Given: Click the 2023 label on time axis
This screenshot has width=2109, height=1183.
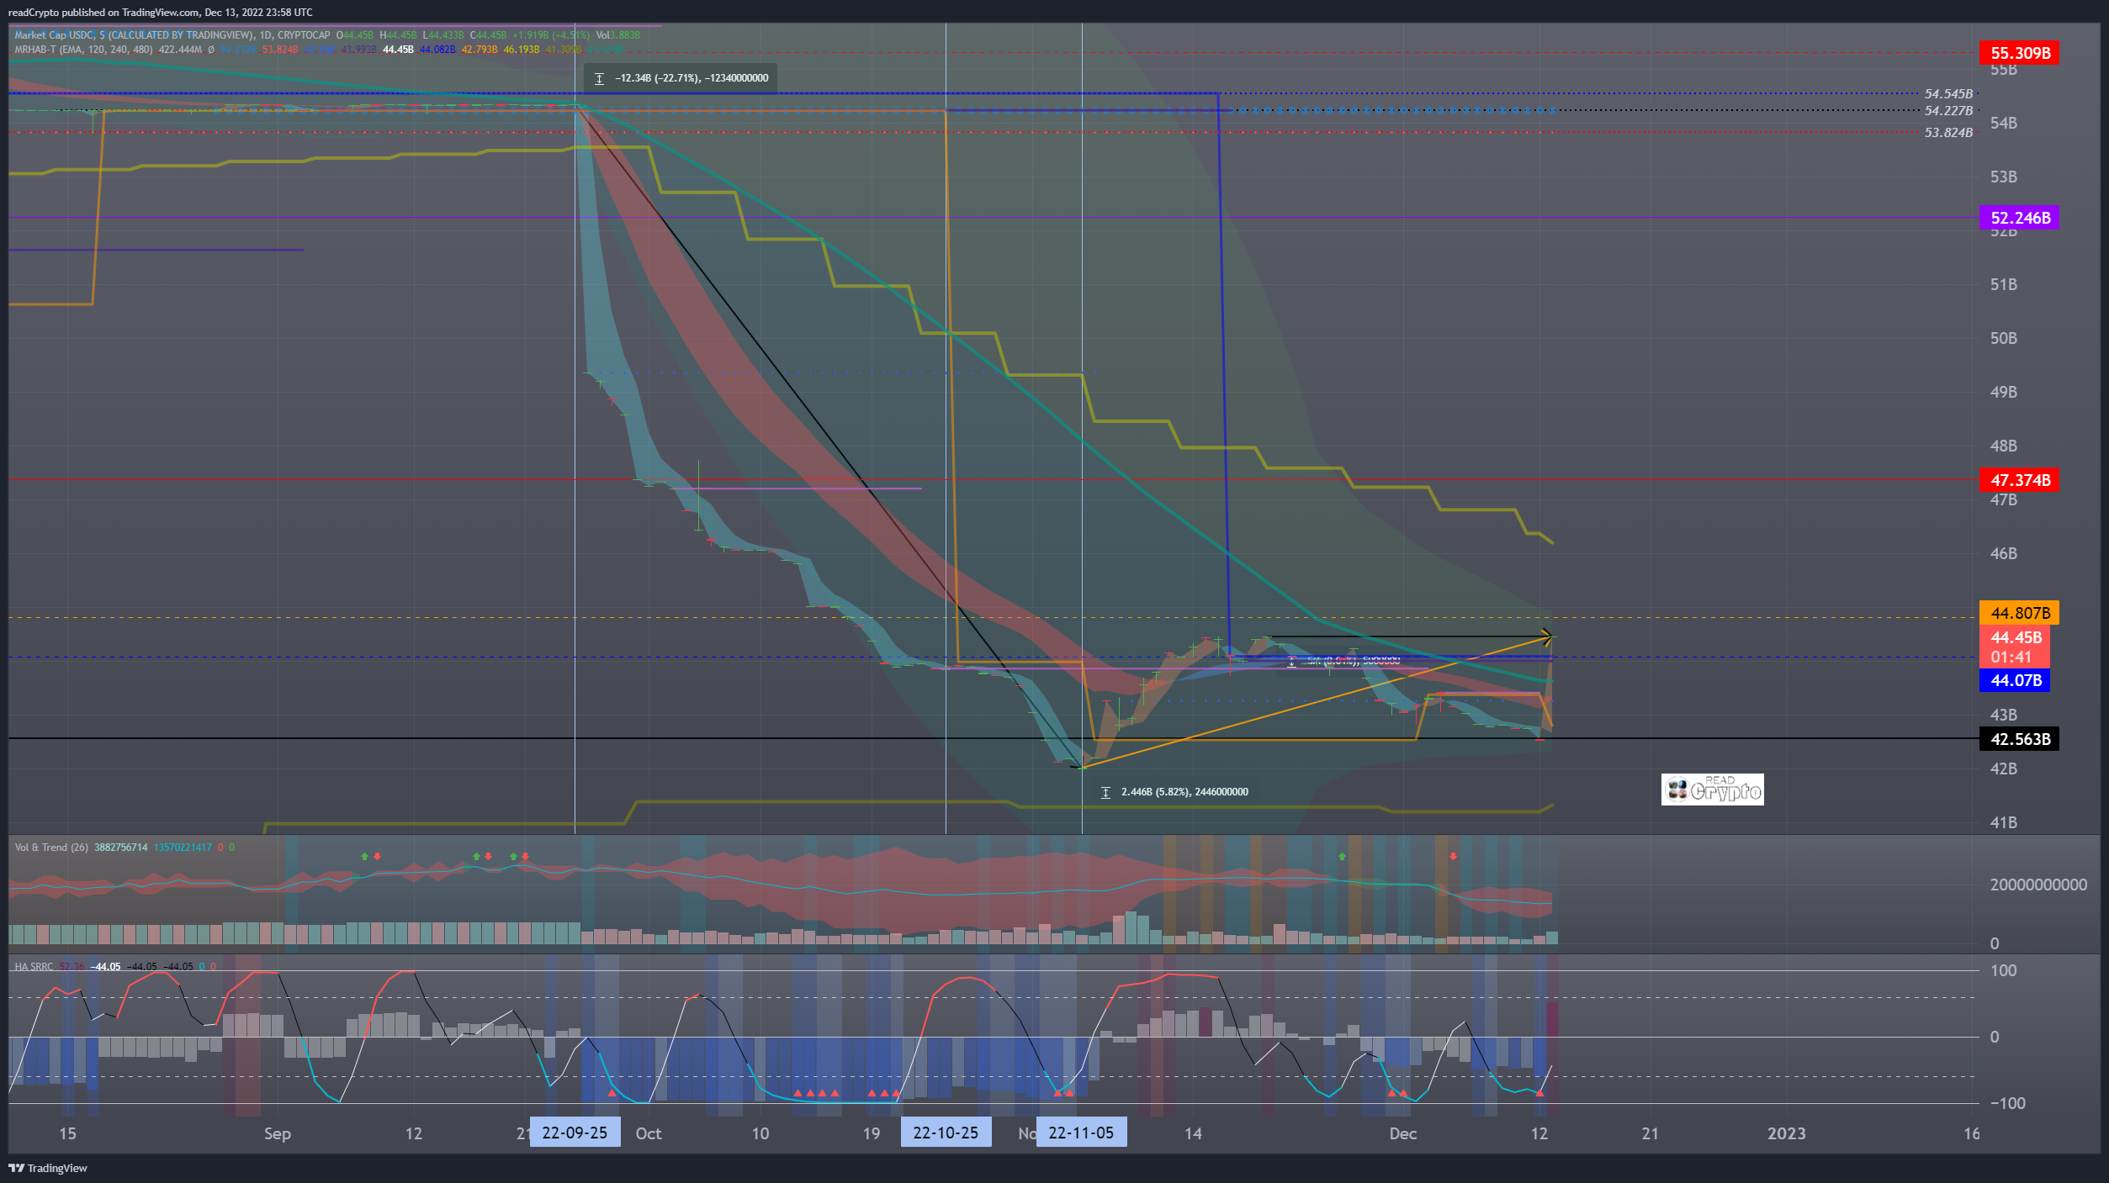Looking at the screenshot, I should point(1786,1133).
